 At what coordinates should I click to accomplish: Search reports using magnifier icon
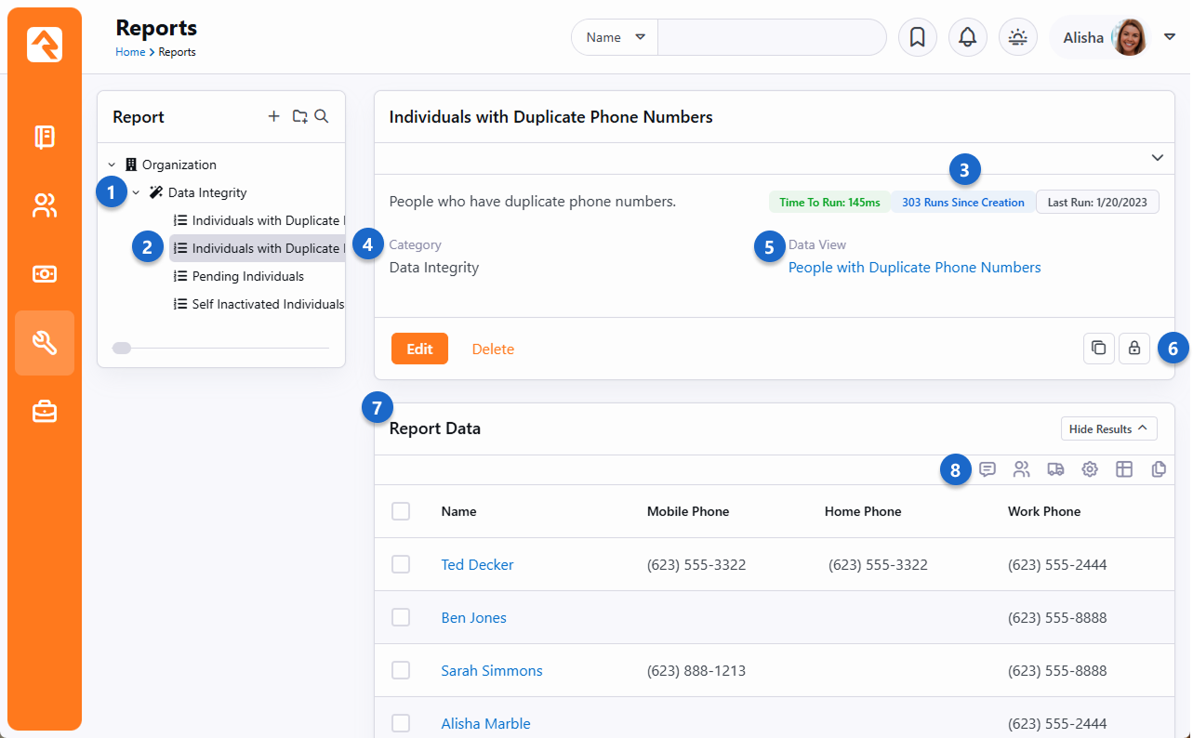tap(322, 116)
